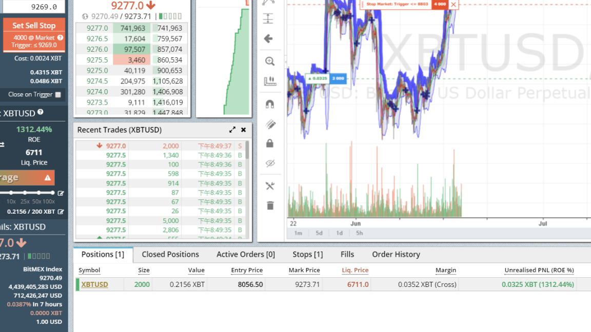This screenshot has width=591, height=332.
Task: Toggle hide all drawings eye icon
Action: pos(270,163)
